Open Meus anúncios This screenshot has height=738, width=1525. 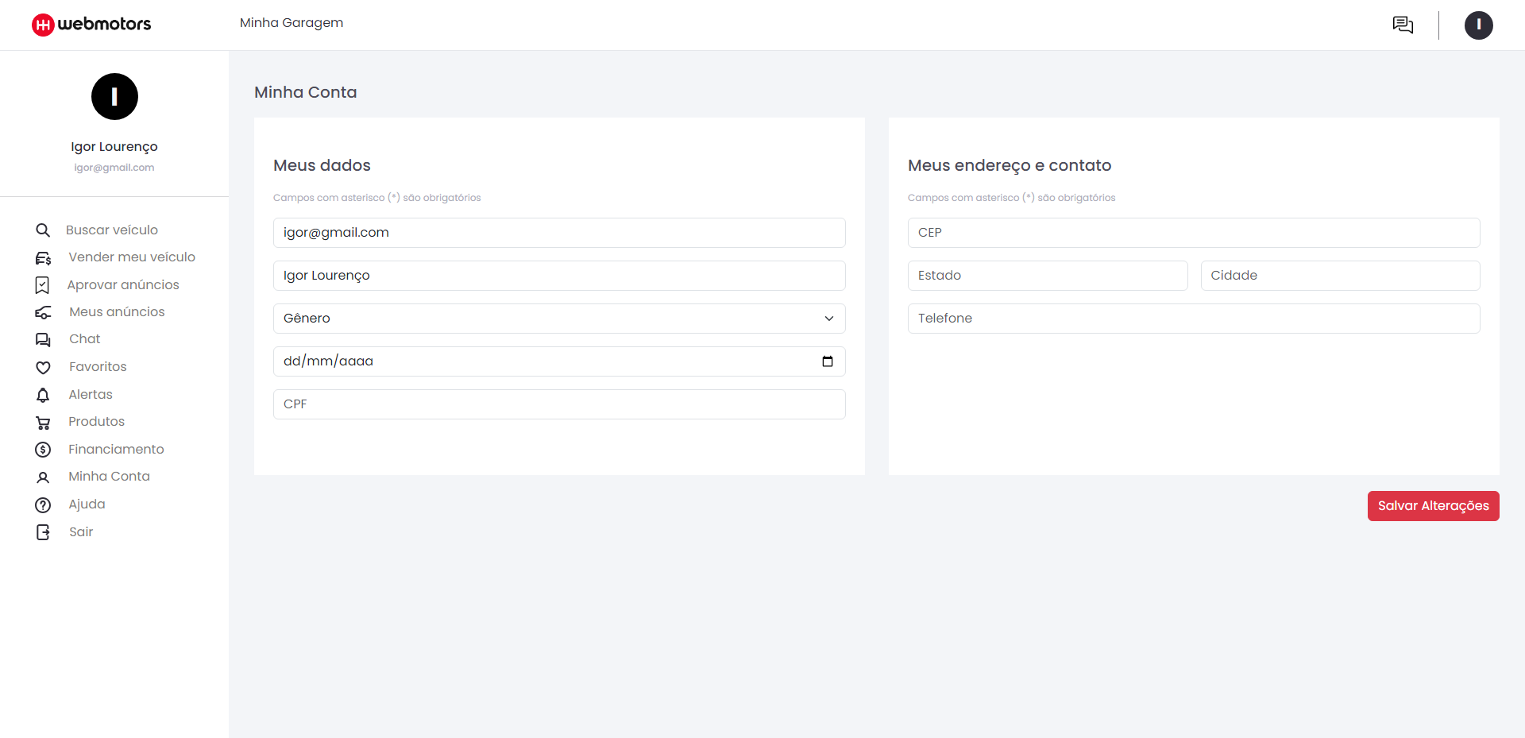117,312
